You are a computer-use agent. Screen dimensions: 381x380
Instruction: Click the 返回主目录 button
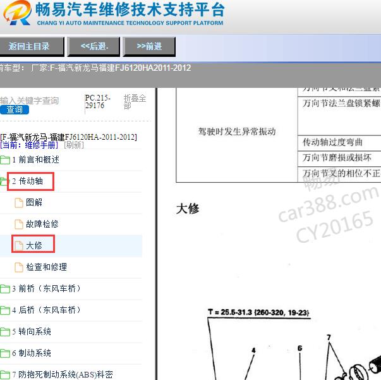31,46
